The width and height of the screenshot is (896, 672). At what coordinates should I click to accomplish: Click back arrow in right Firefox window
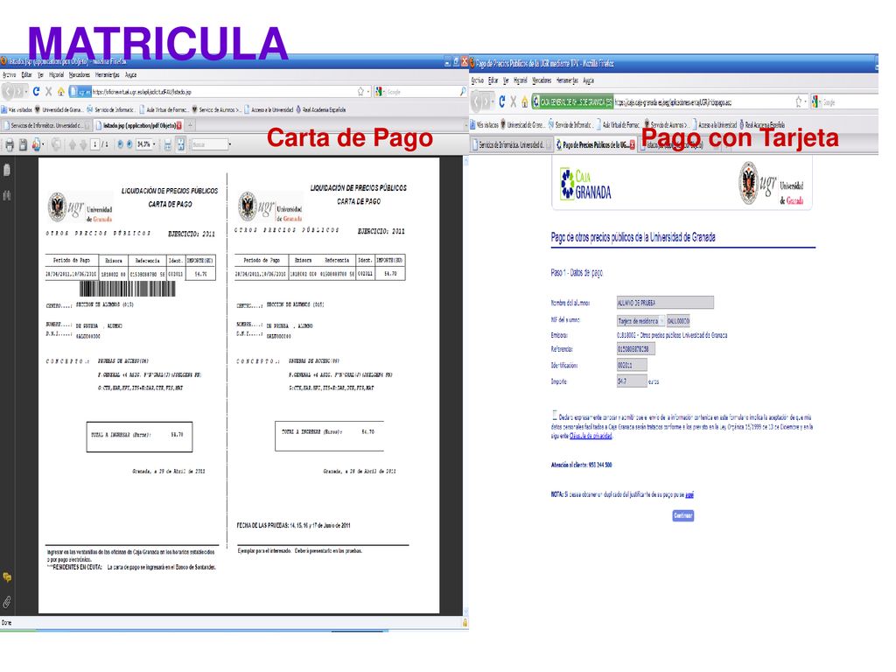pos(476,101)
